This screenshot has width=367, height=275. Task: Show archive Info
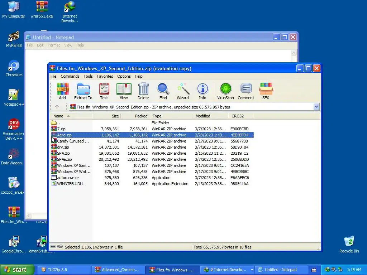click(x=203, y=91)
